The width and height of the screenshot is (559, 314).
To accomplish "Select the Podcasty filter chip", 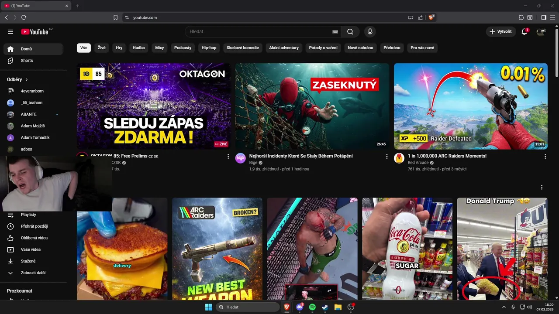I will pyautogui.click(x=183, y=48).
